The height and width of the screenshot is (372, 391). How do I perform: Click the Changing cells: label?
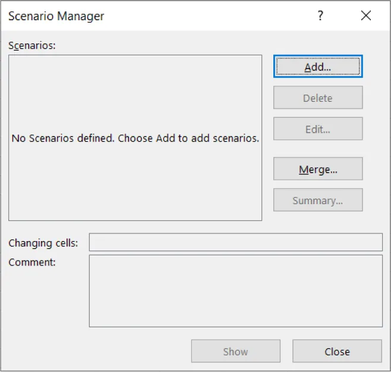(x=43, y=243)
